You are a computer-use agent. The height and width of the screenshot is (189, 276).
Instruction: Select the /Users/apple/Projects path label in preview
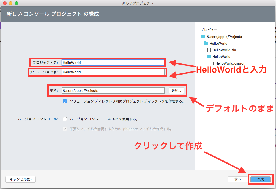tap(224, 37)
